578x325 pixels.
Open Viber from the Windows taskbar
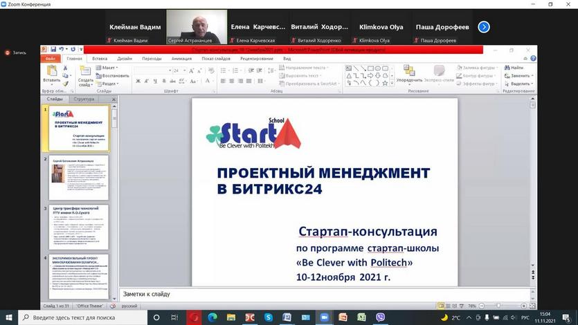381,317
